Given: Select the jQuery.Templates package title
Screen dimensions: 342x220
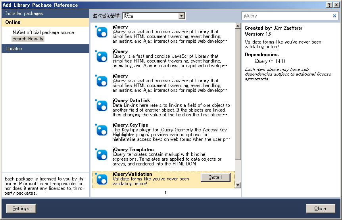Looking at the screenshot, I should pyautogui.click(x=133, y=150).
